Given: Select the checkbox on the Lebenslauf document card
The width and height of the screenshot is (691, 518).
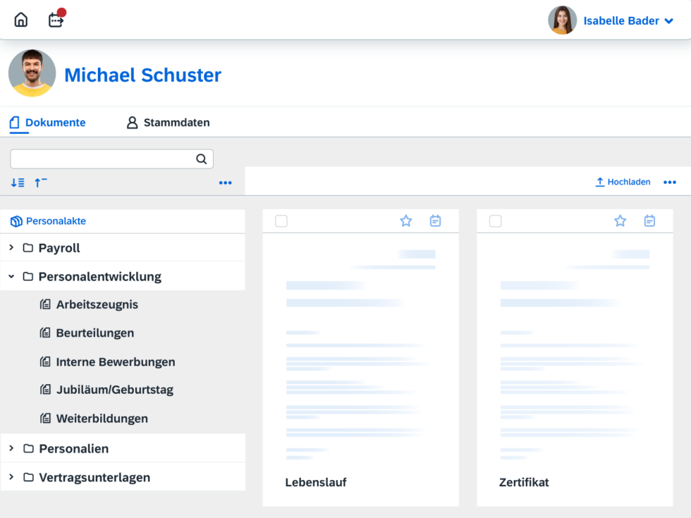Looking at the screenshot, I should (x=281, y=221).
